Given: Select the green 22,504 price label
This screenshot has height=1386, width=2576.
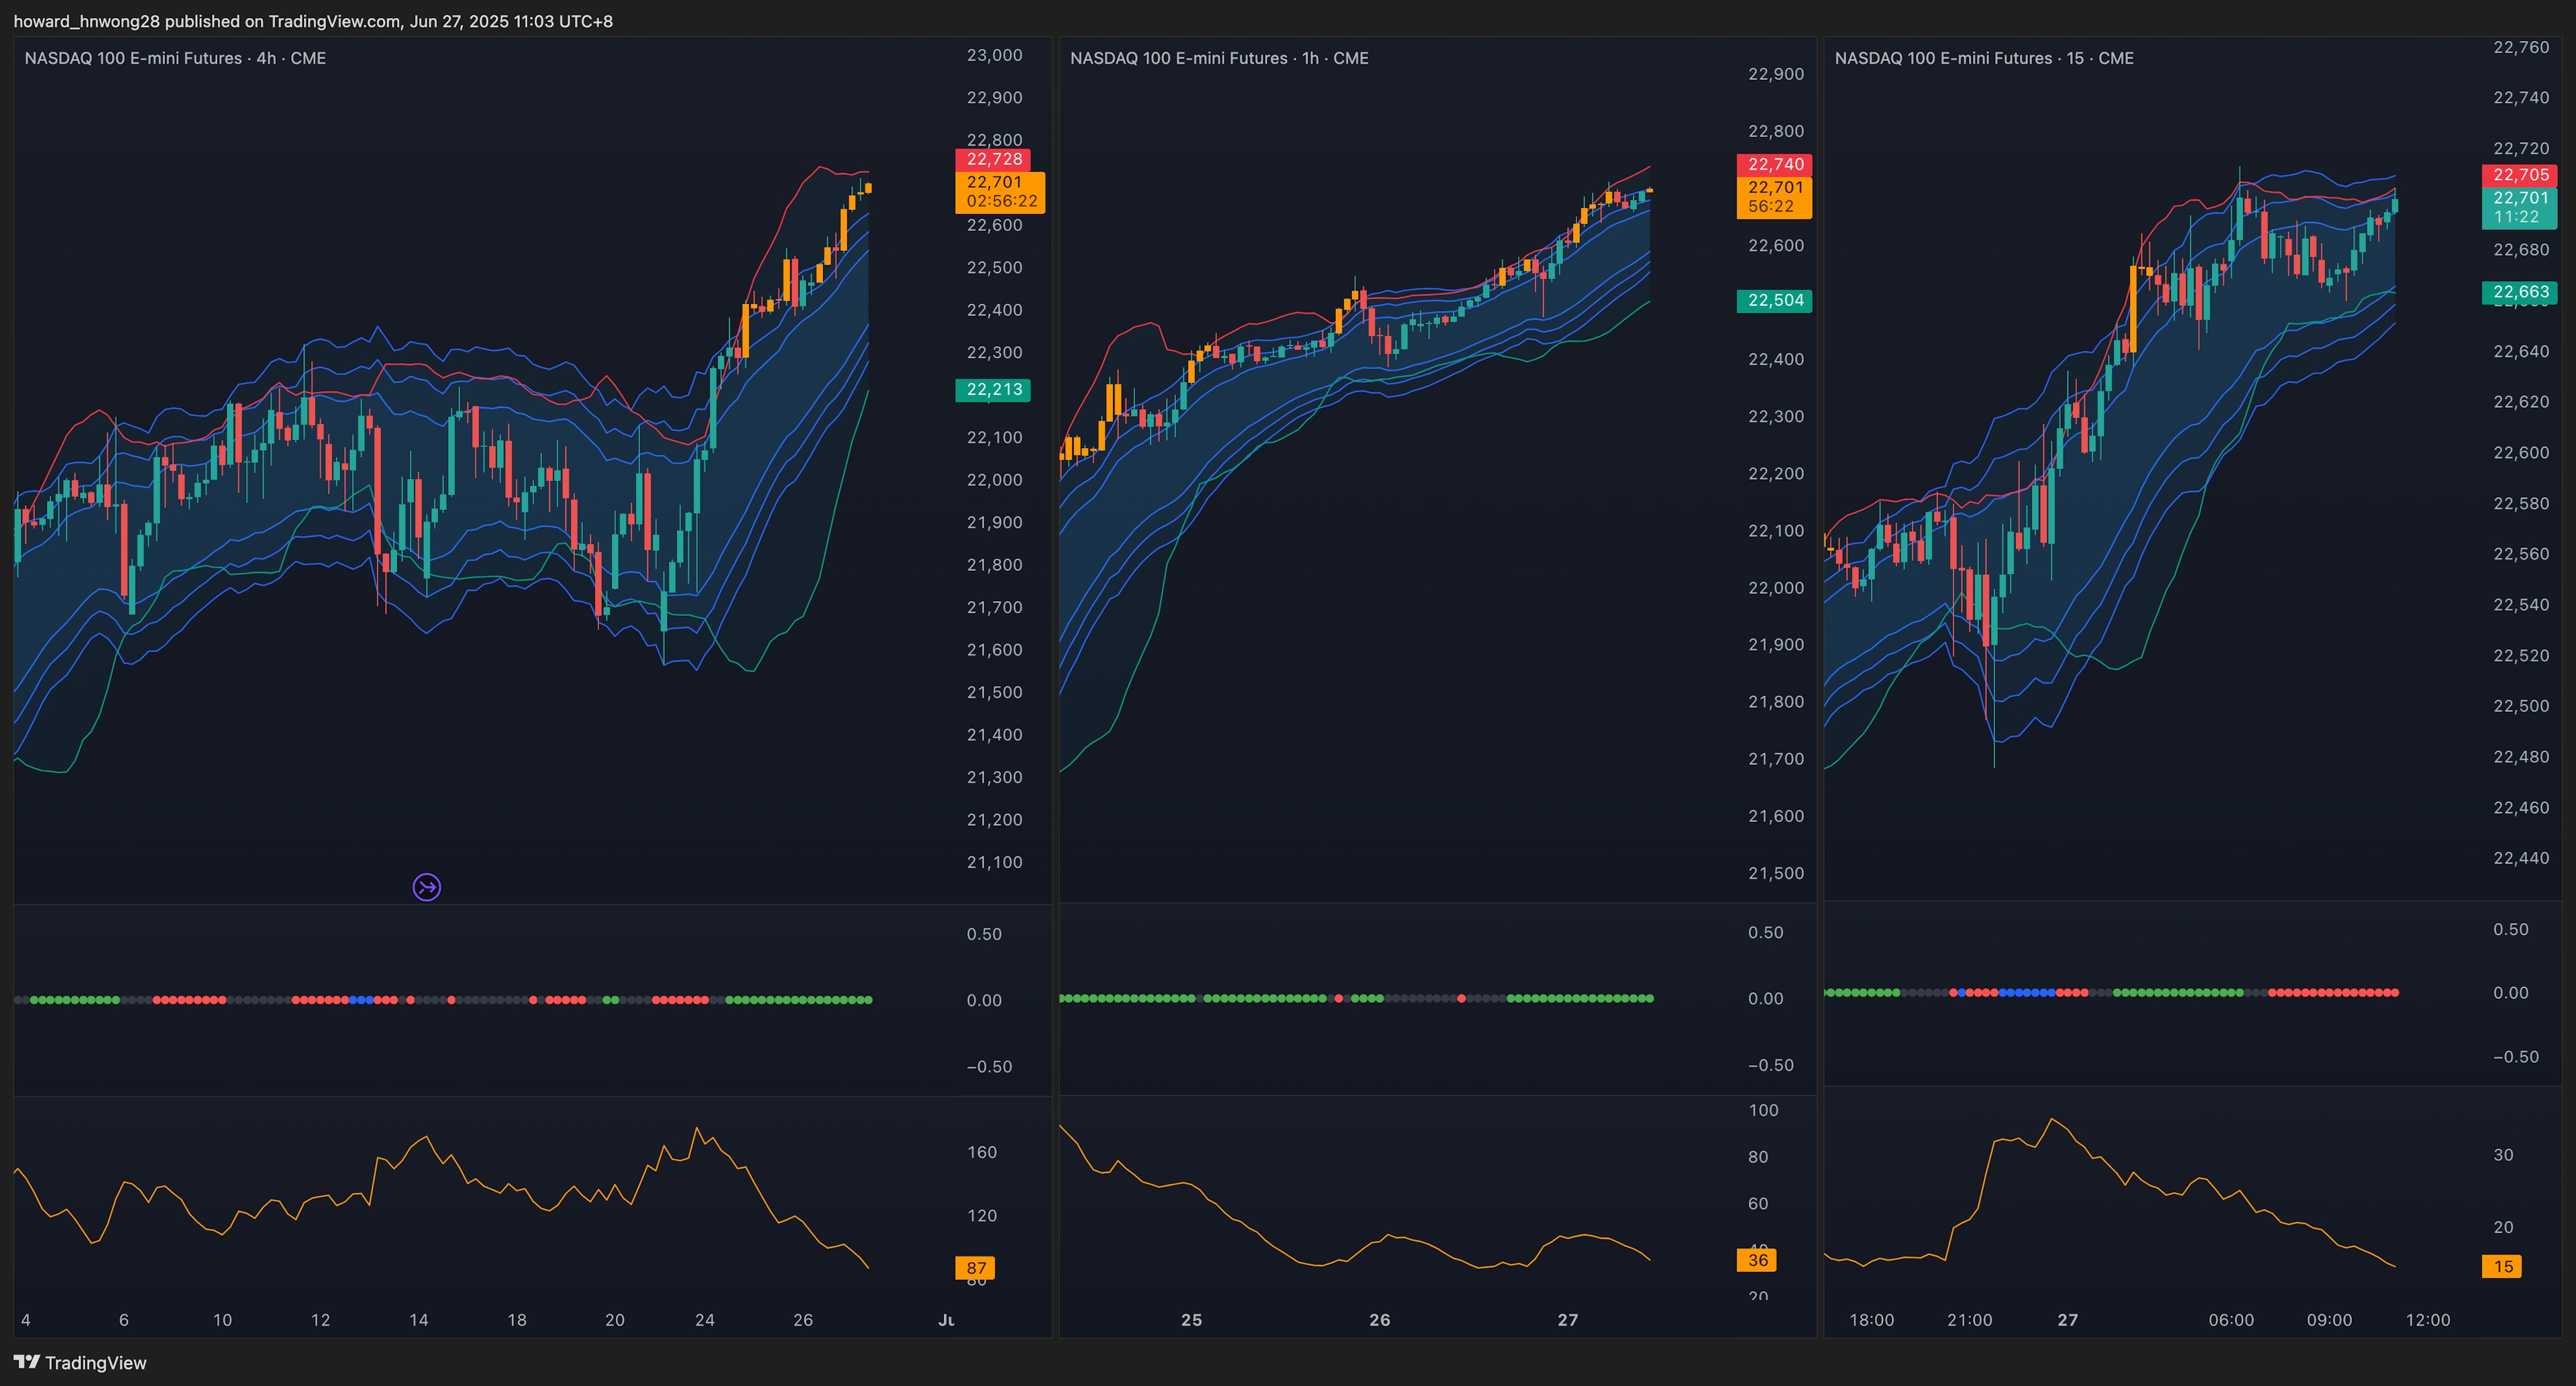Looking at the screenshot, I should click(1774, 300).
